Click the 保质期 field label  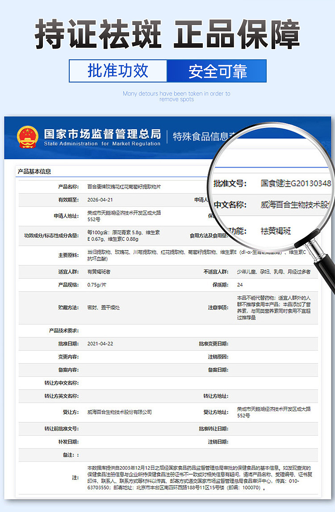click(221, 285)
